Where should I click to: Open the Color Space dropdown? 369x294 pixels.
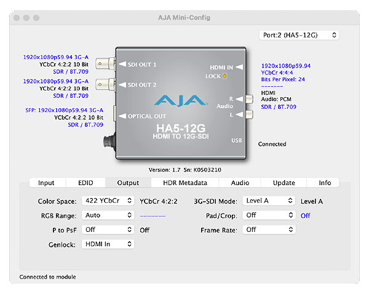pyautogui.click(x=108, y=201)
